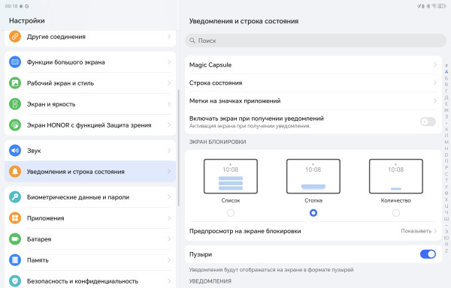
Task: Tap the green Рабочий экран и стиль icon
Action: (15, 83)
